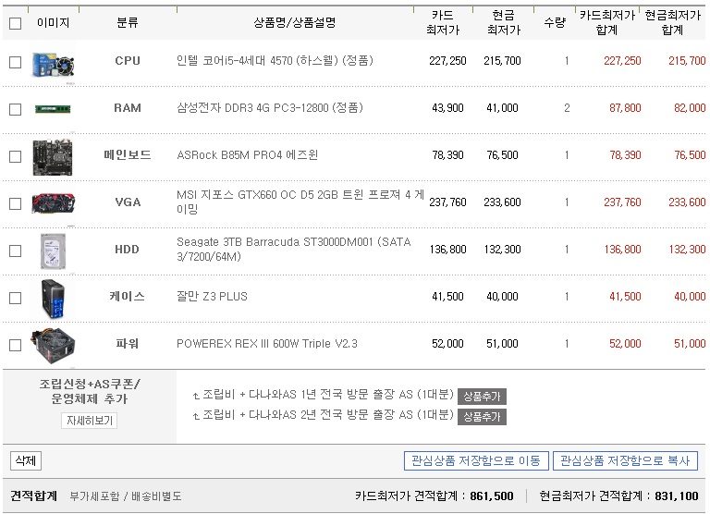
Task: Click the 삭제 button
Action: coord(26,461)
